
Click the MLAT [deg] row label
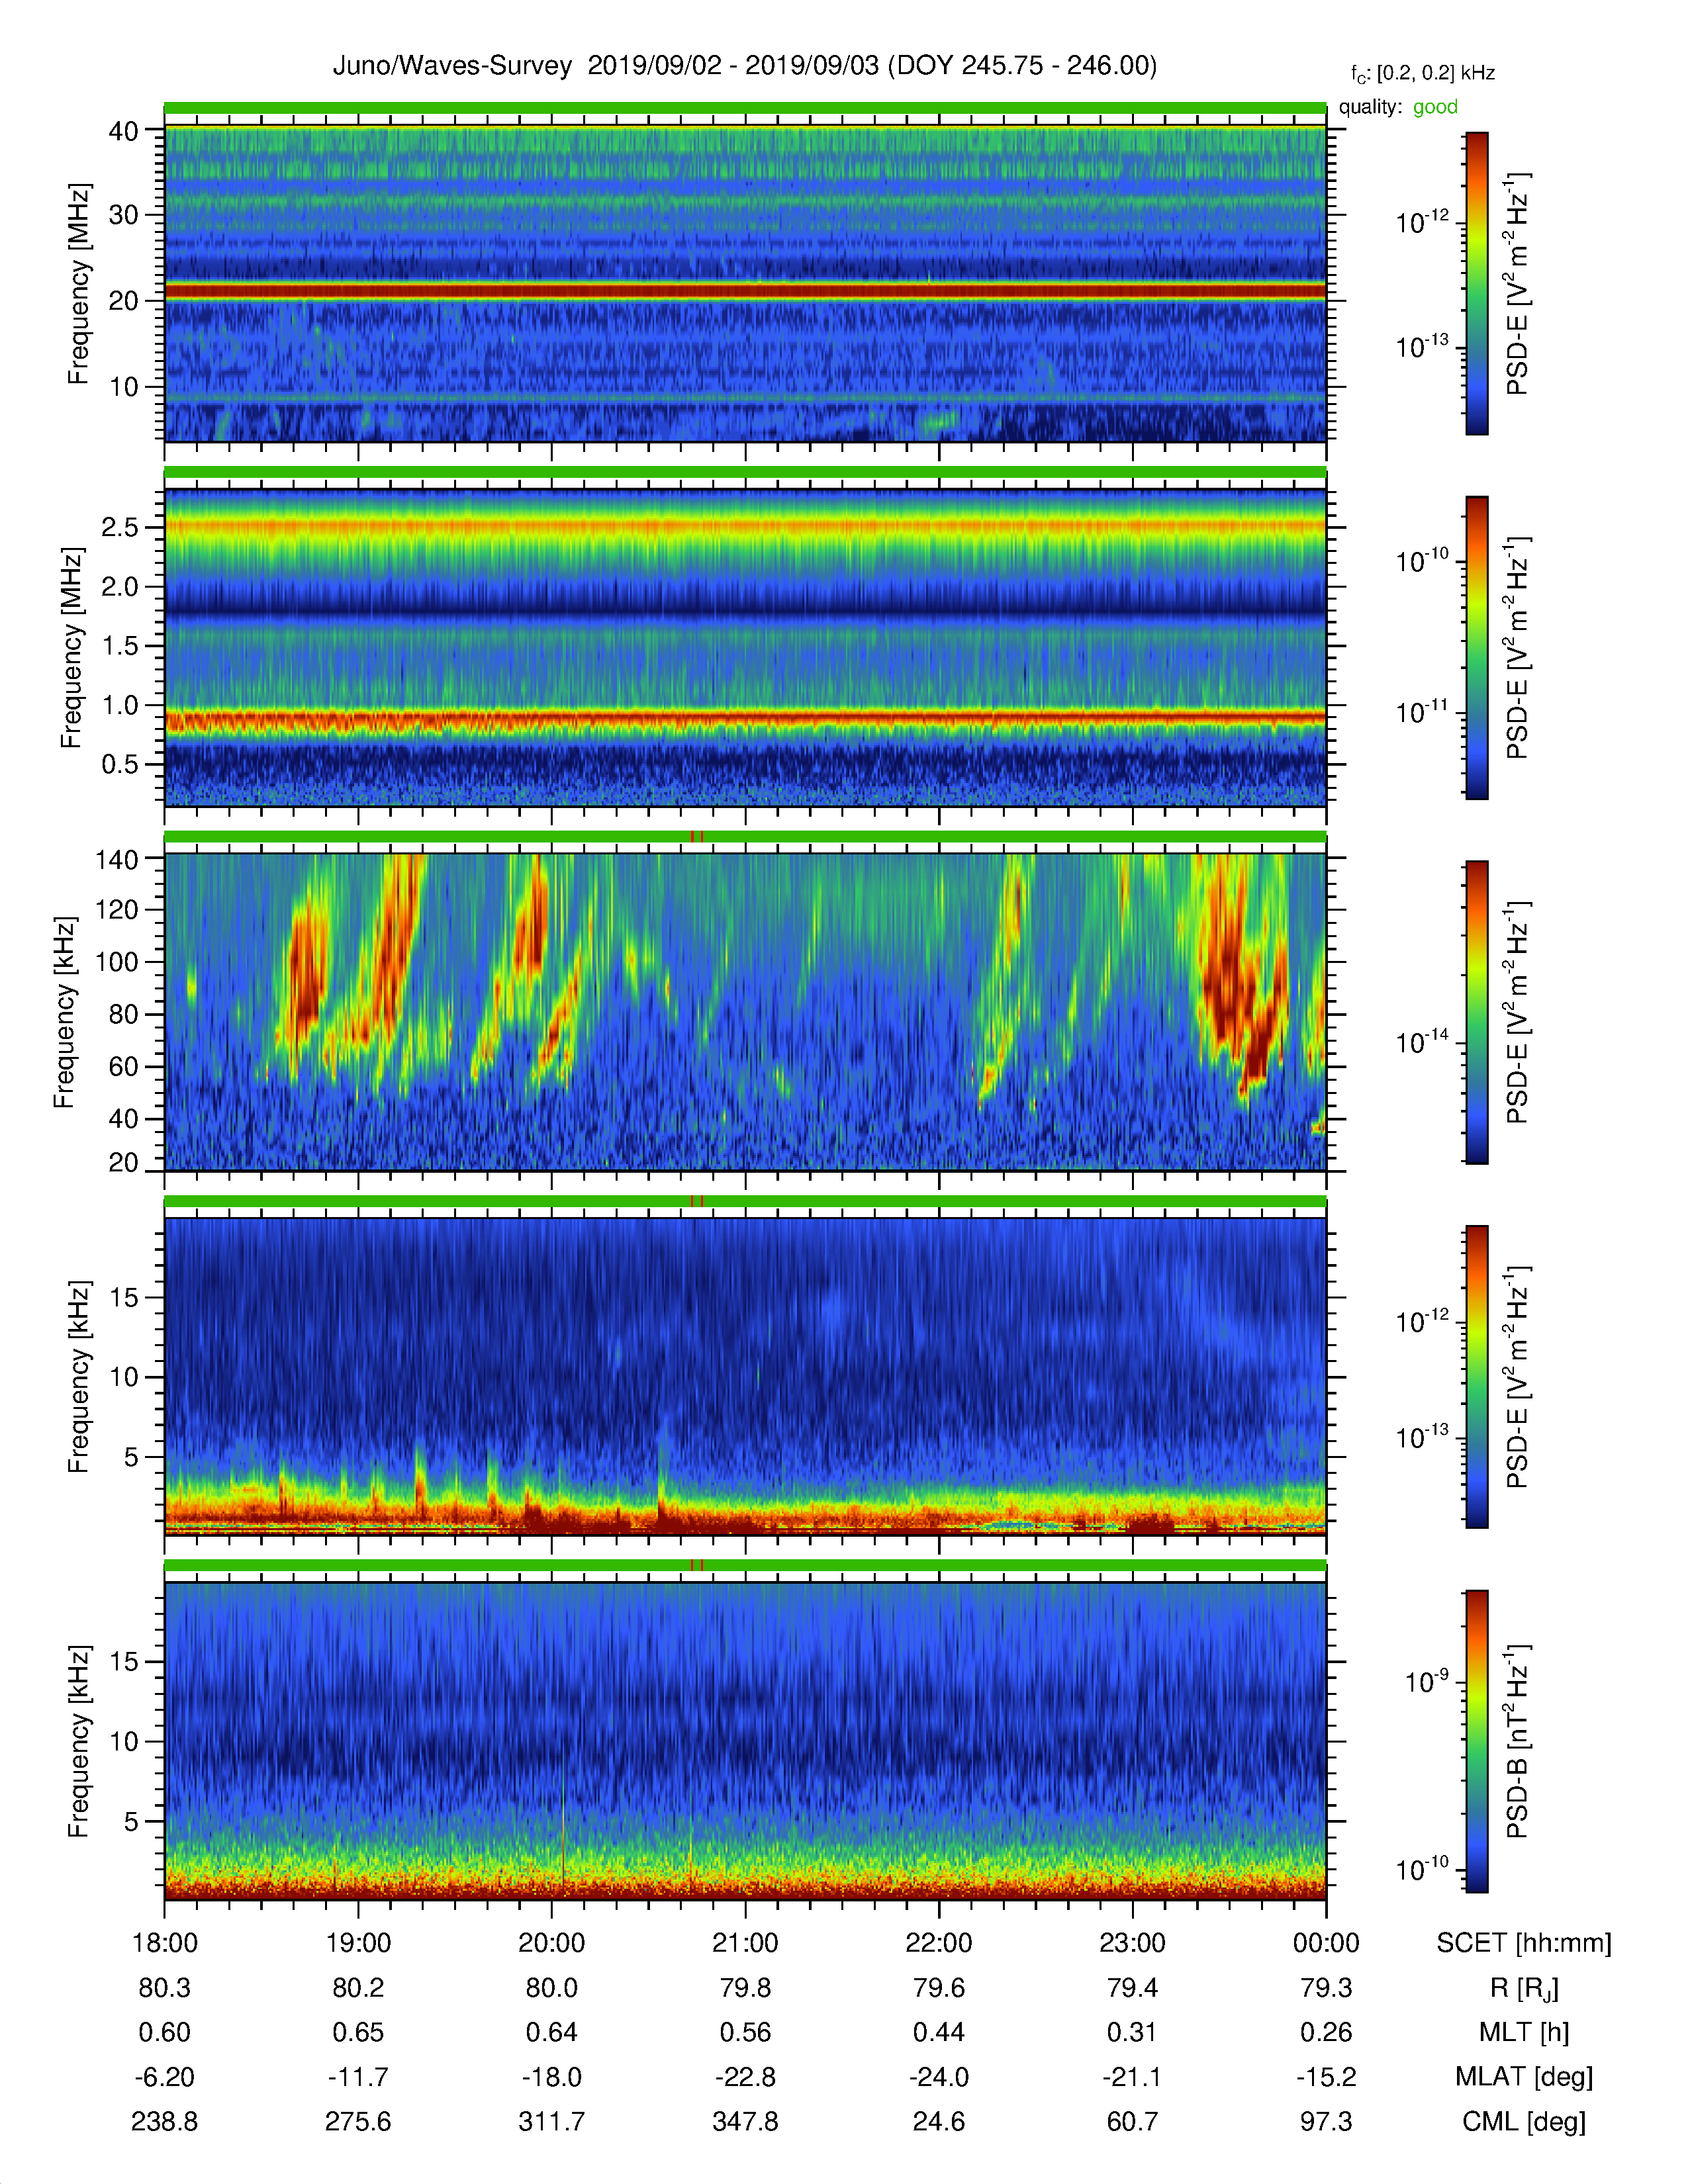(x=1524, y=2077)
